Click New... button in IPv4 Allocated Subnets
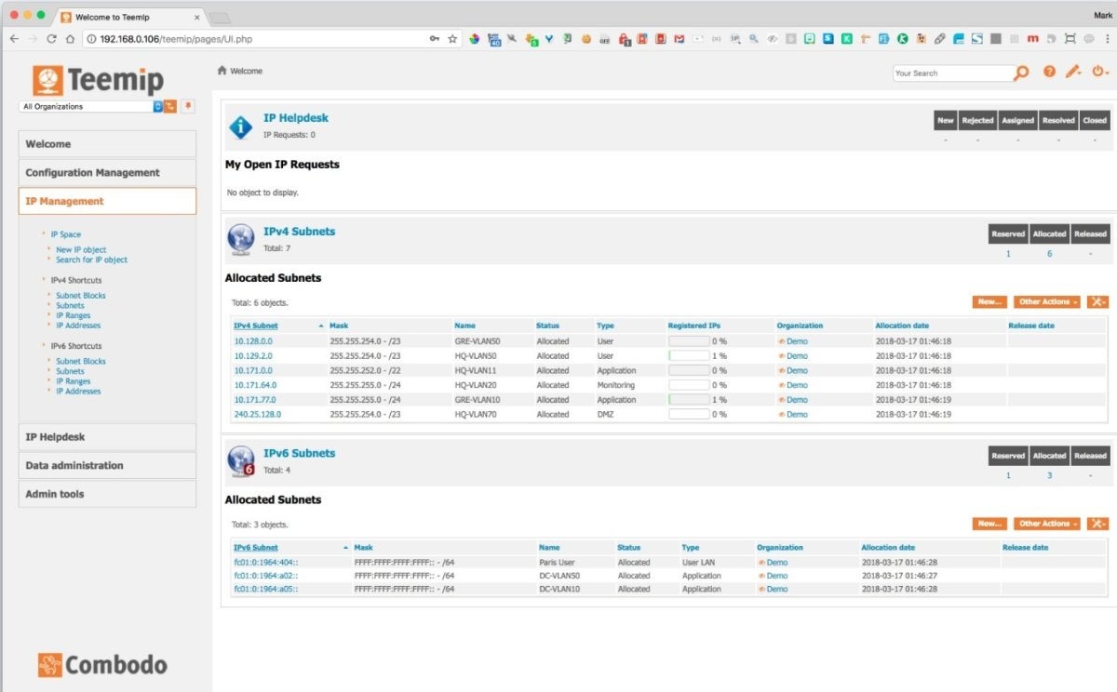The height and width of the screenshot is (692, 1117). tap(989, 301)
